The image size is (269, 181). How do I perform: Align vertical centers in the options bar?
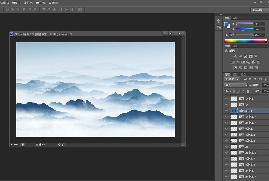coord(13,10)
